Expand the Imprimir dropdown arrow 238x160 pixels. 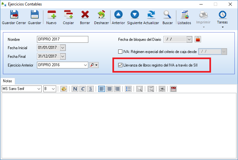(x=204, y=27)
